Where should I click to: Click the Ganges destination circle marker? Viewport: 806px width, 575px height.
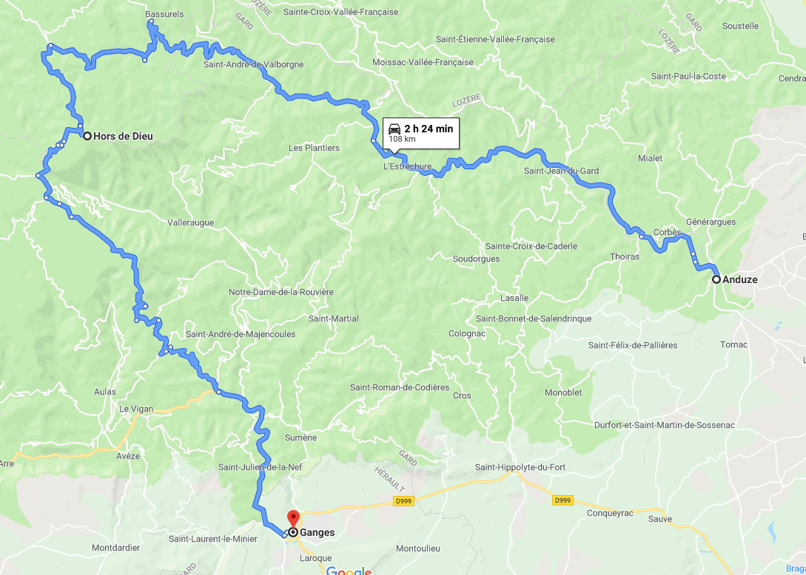293,532
